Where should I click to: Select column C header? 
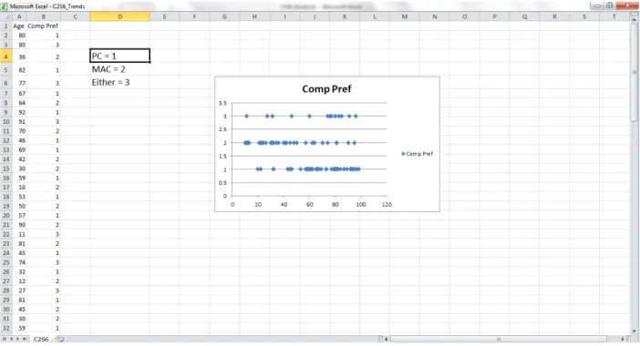[x=75, y=16]
